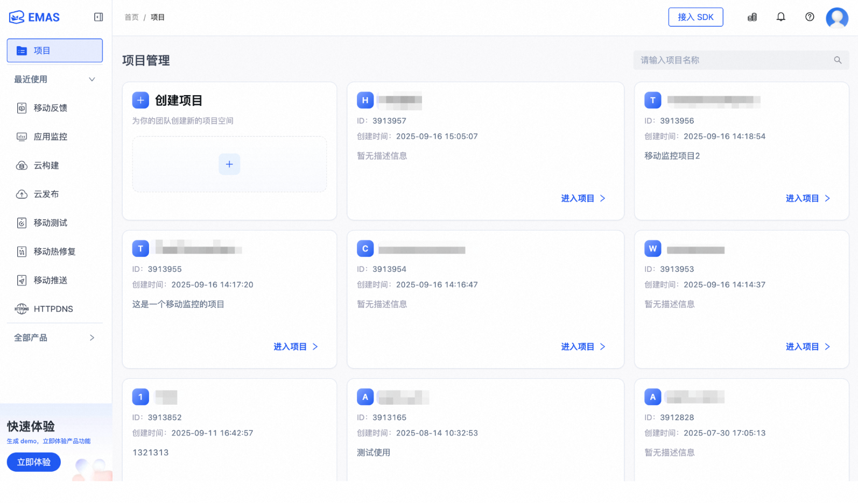Click description text 移动监控项目2
Screen dimensions: 858x503
672,156
